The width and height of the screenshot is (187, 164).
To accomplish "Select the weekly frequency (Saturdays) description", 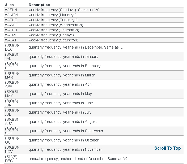I will point(53,40).
